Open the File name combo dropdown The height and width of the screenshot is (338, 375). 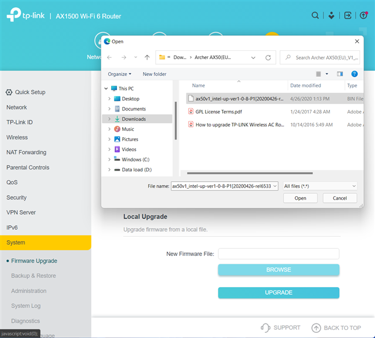click(275, 186)
